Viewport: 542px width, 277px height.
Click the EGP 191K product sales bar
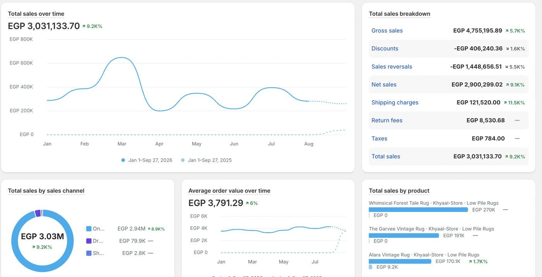point(404,235)
